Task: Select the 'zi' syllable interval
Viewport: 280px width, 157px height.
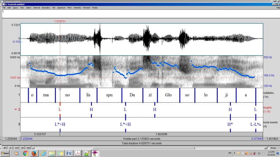Action: 150,95
